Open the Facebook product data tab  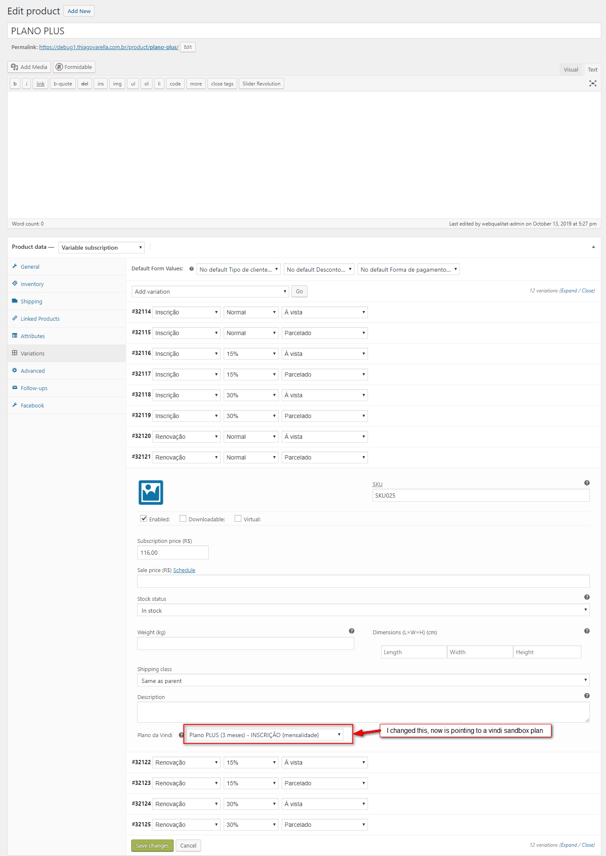67,405
